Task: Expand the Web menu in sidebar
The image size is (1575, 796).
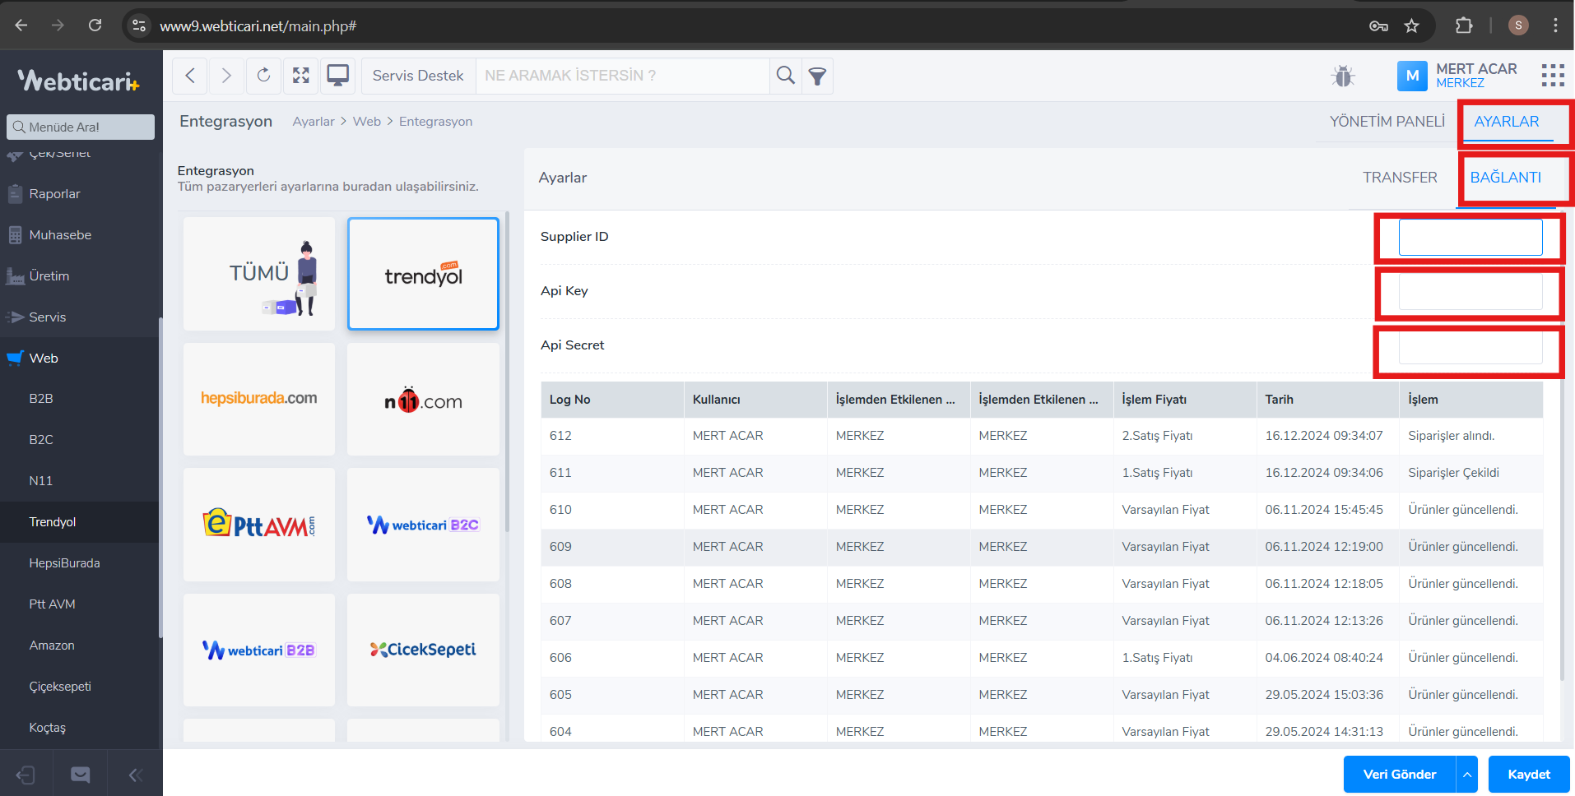Action: (44, 359)
